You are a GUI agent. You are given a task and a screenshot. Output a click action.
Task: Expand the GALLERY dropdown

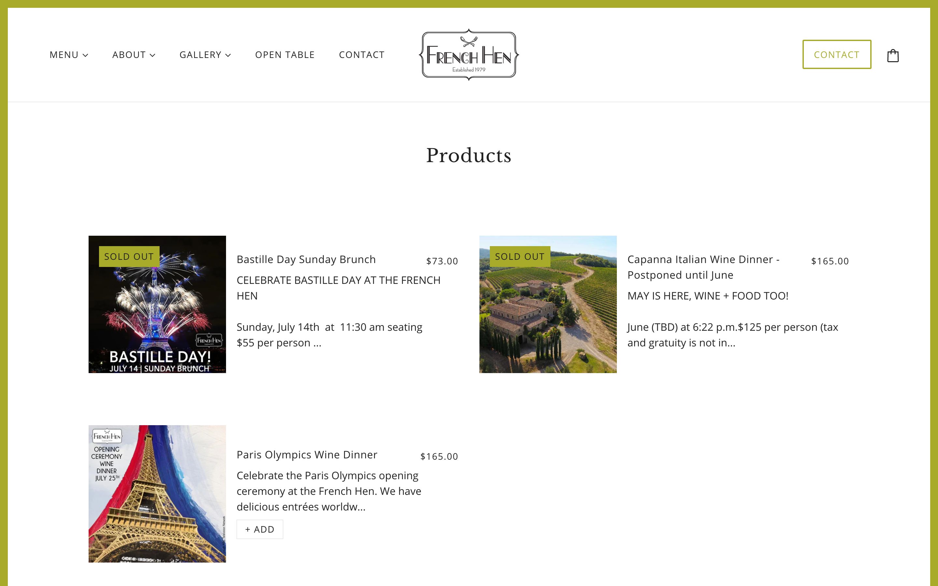pyautogui.click(x=205, y=55)
